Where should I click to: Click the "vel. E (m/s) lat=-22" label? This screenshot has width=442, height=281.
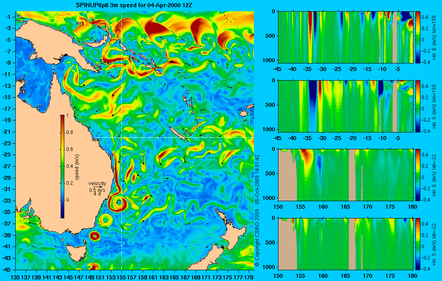point(434,175)
